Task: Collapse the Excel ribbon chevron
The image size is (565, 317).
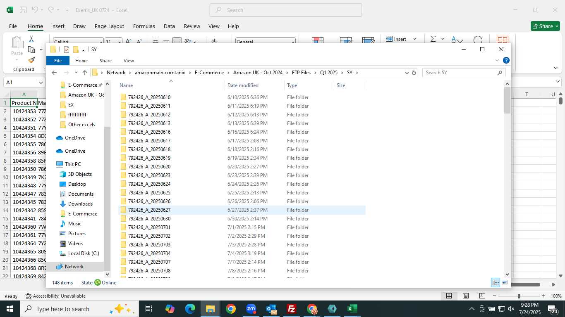Action: 555,68
